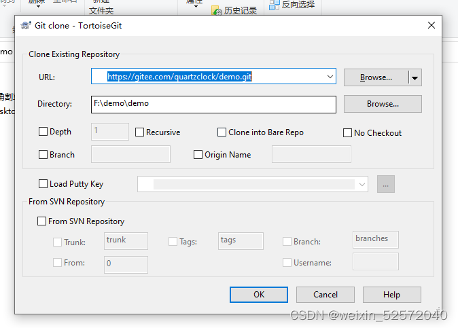The image size is (458, 328).
Task: Confirm clone with the OK button
Action: coord(259,295)
